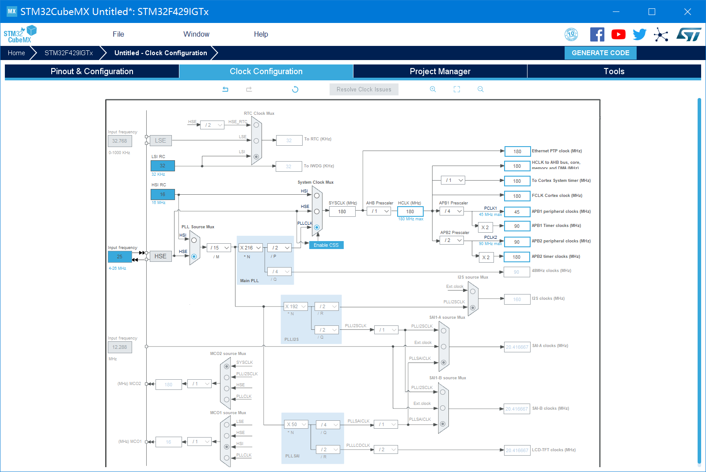Select HSE in PLL Source Mux
The height and width of the screenshot is (472, 706).
[194, 257]
